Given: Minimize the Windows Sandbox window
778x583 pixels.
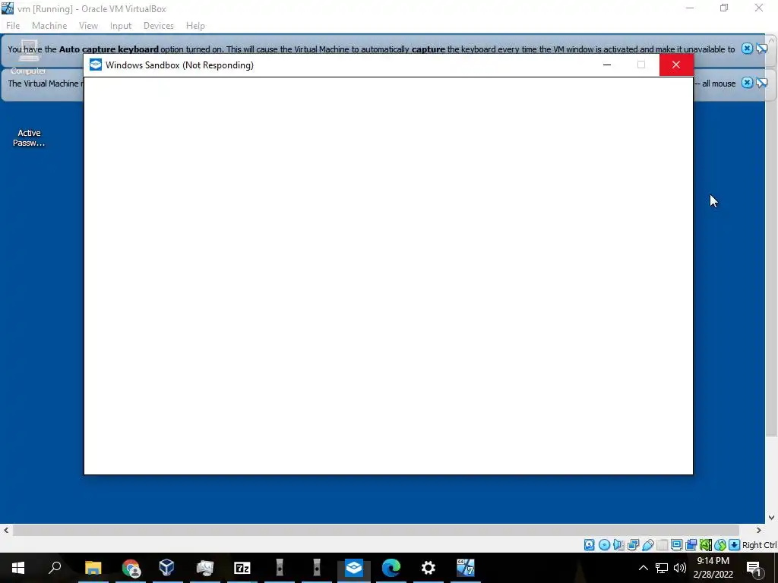Looking at the screenshot, I should (607, 65).
